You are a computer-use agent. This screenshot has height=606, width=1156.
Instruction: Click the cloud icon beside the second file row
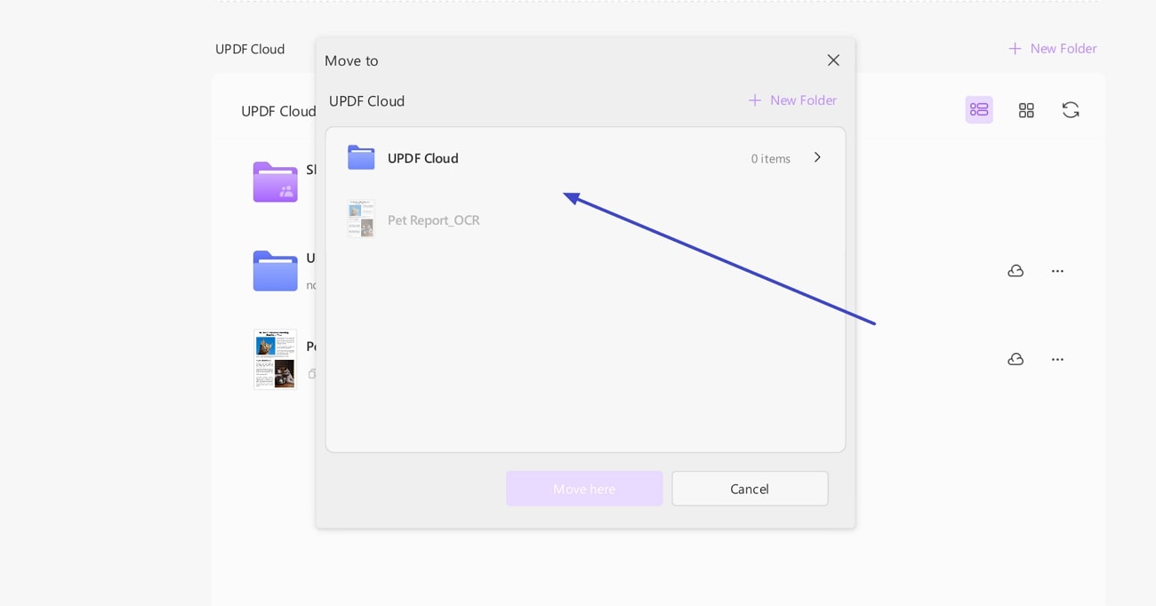[x=1016, y=359]
